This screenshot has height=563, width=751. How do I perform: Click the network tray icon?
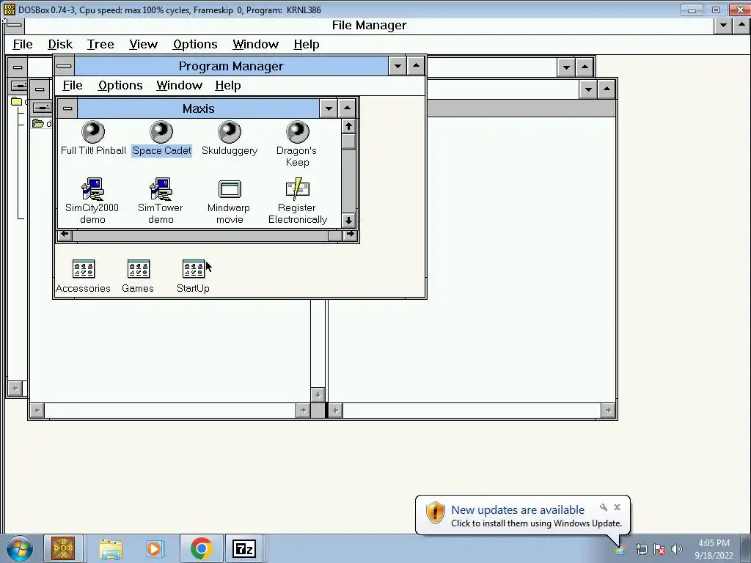641,549
